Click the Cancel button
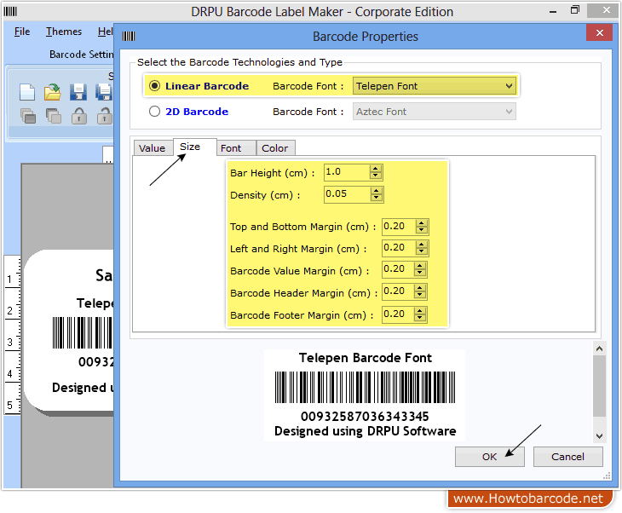This screenshot has height=513, width=622. tap(567, 457)
